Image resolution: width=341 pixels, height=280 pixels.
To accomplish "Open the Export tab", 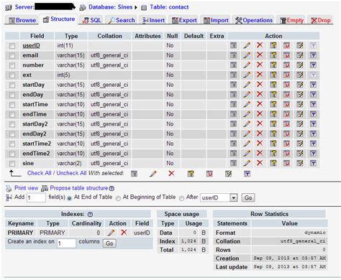I will [184, 20].
